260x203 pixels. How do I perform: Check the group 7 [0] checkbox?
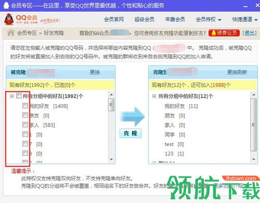25,144
